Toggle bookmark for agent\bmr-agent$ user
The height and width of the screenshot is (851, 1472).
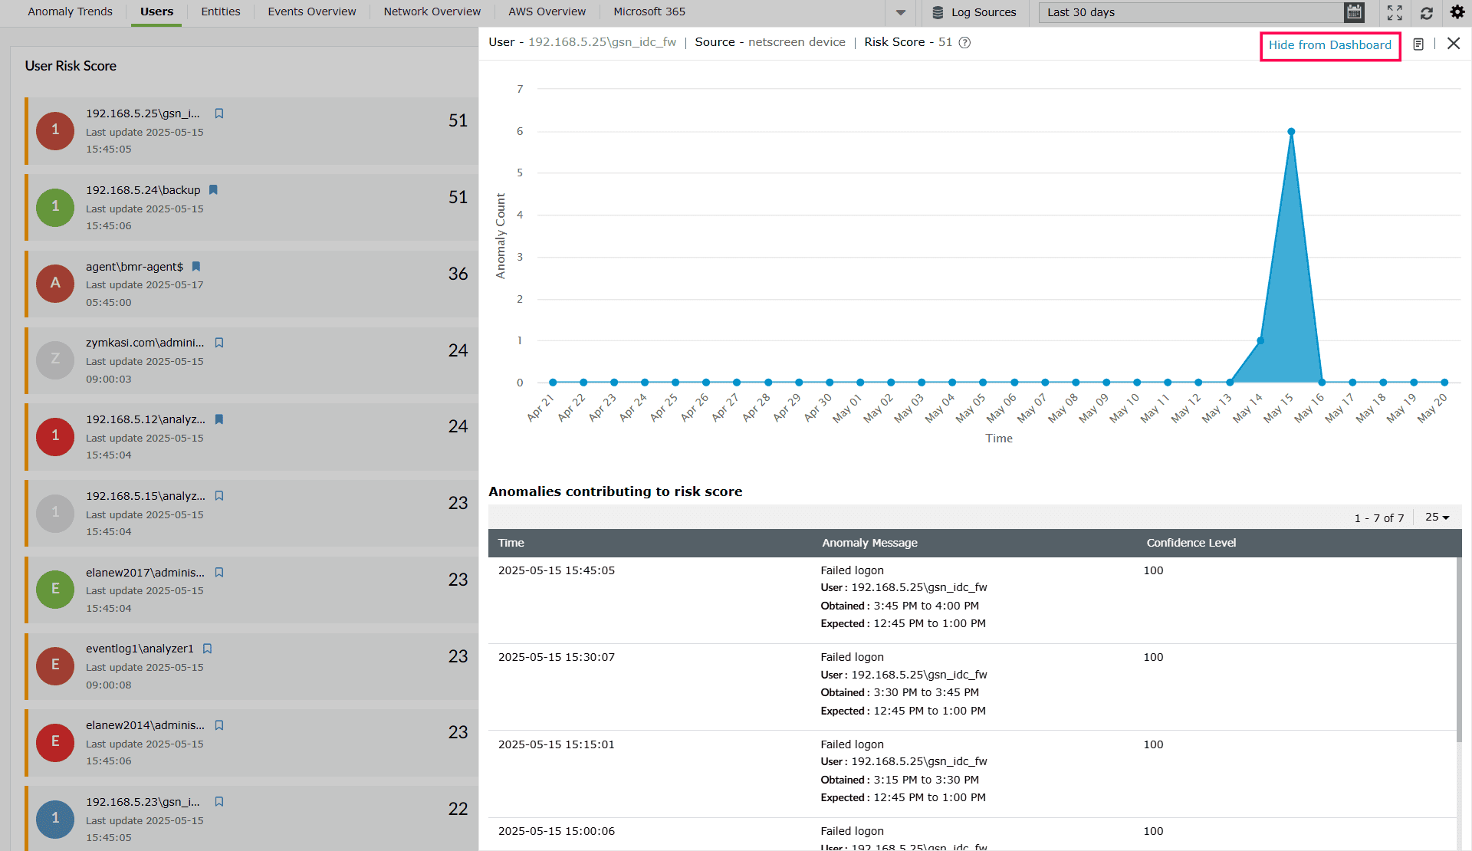(196, 266)
